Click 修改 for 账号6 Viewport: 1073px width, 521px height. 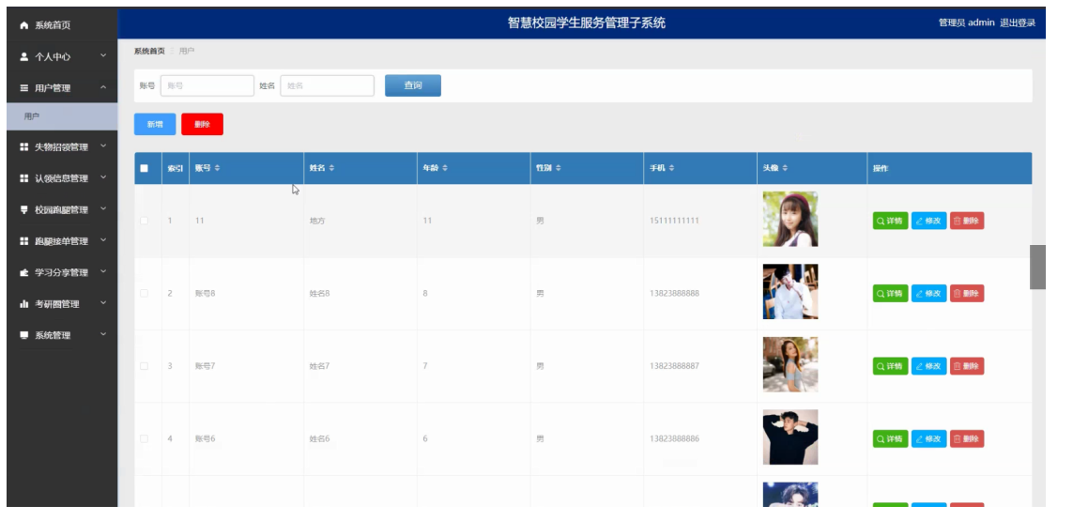(x=928, y=438)
